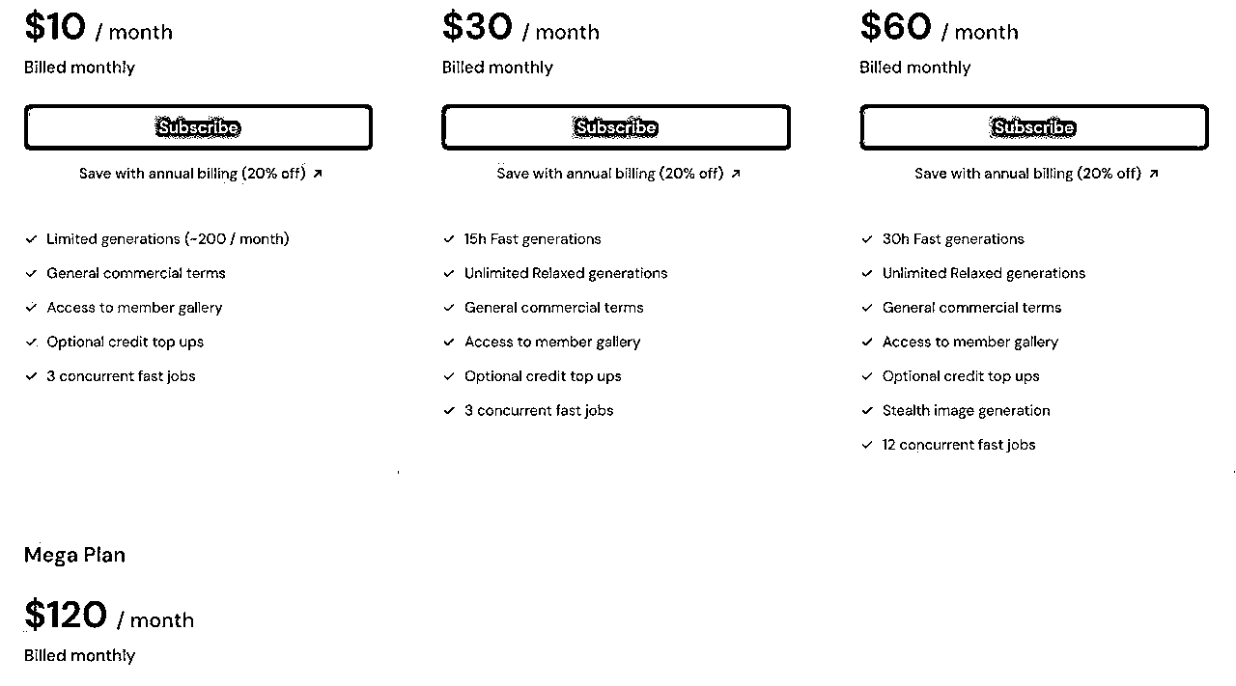This screenshot has height=686, width=1236.
Task: Click checkmark beside Stealth image generation
Action: [867, 411]
